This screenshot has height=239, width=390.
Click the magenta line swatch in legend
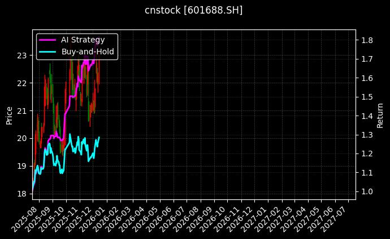click(x=49, y=40)
